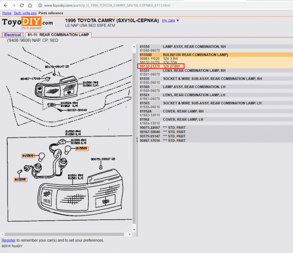Click the ToyoDIY.com logo
293x253 pixels.
coord(27,23)
